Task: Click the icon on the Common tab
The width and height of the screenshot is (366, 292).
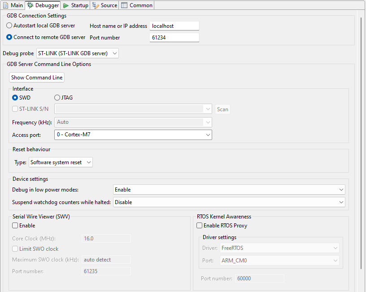Action: (x=125, y=5)
